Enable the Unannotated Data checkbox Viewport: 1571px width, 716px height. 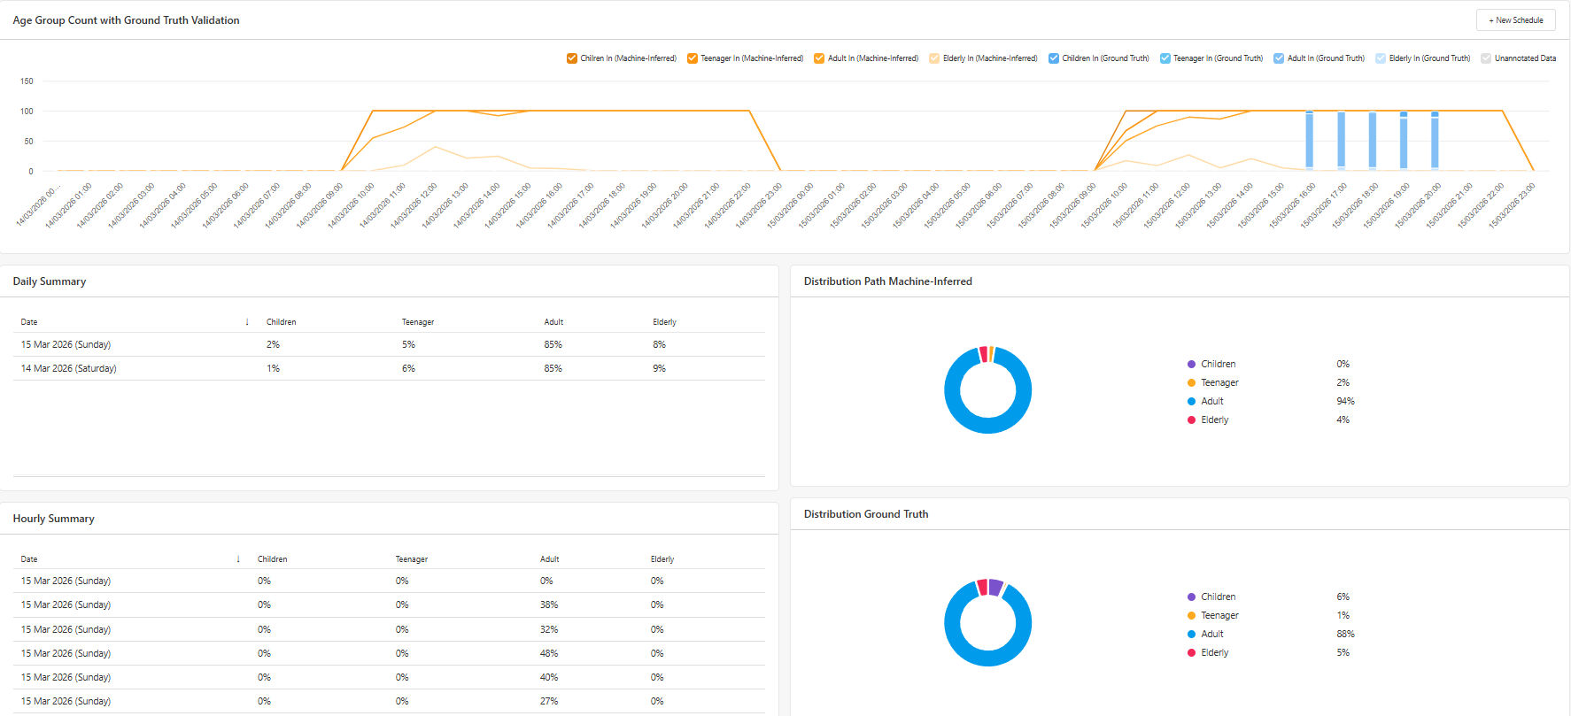(x=1486, y=58)
